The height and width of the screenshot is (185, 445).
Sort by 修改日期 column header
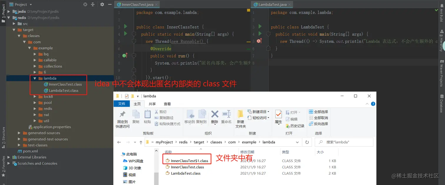pyautogui.click(x=247, y=152)
